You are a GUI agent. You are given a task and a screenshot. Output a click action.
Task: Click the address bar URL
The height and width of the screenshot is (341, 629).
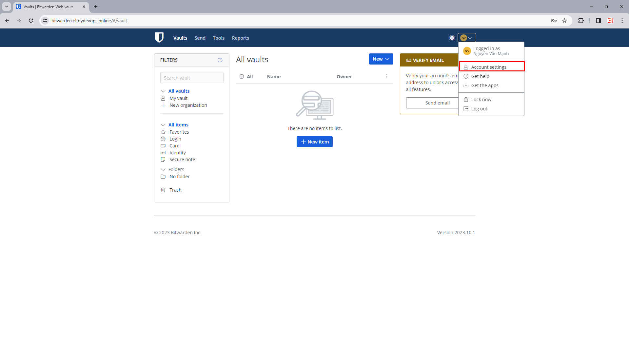click(89, 21)
